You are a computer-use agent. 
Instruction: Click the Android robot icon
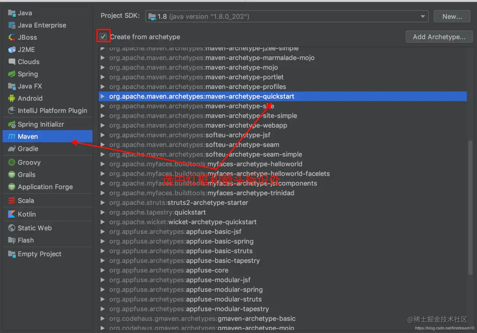(x=12, y=98)
